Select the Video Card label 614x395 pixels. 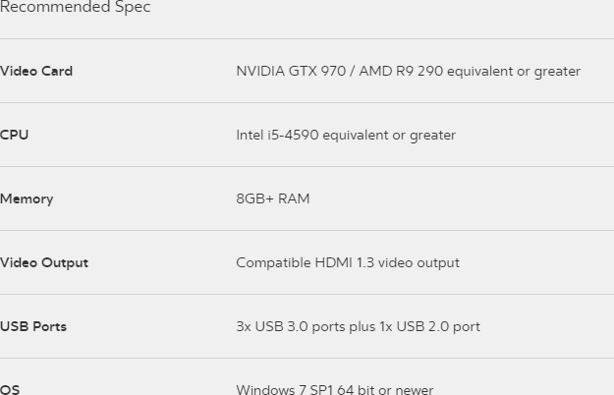coord(36,71)
